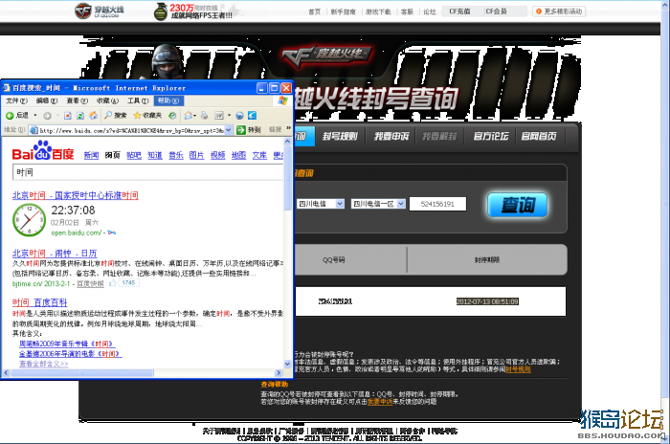The height and width of the screenshot is (444, 670).
Task: Open the IE address bar dropdown arrow
Action: [x=229, y=129]
